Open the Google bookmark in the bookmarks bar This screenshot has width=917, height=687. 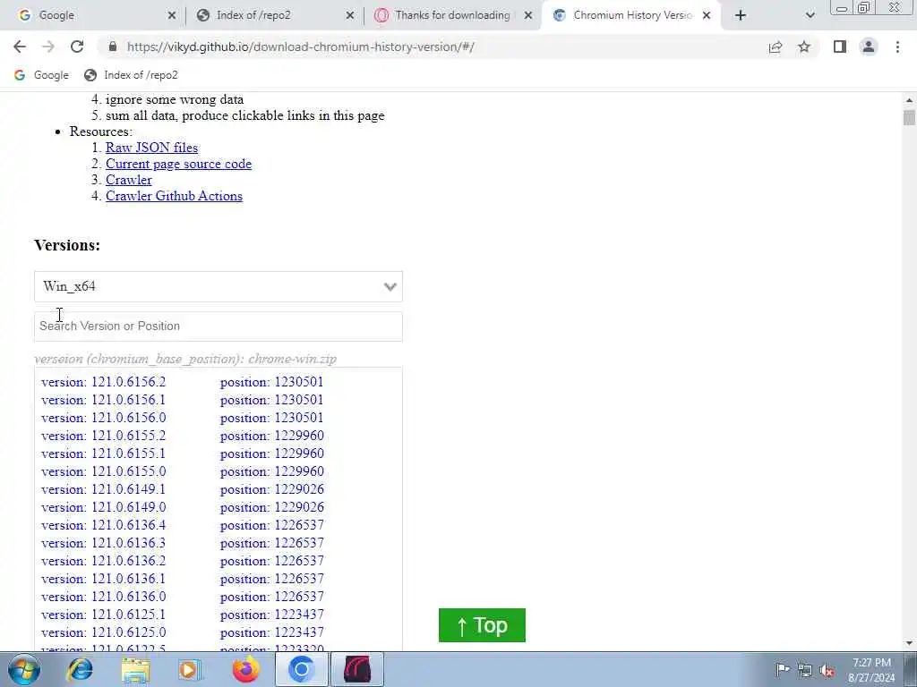[x=41, y=75]
